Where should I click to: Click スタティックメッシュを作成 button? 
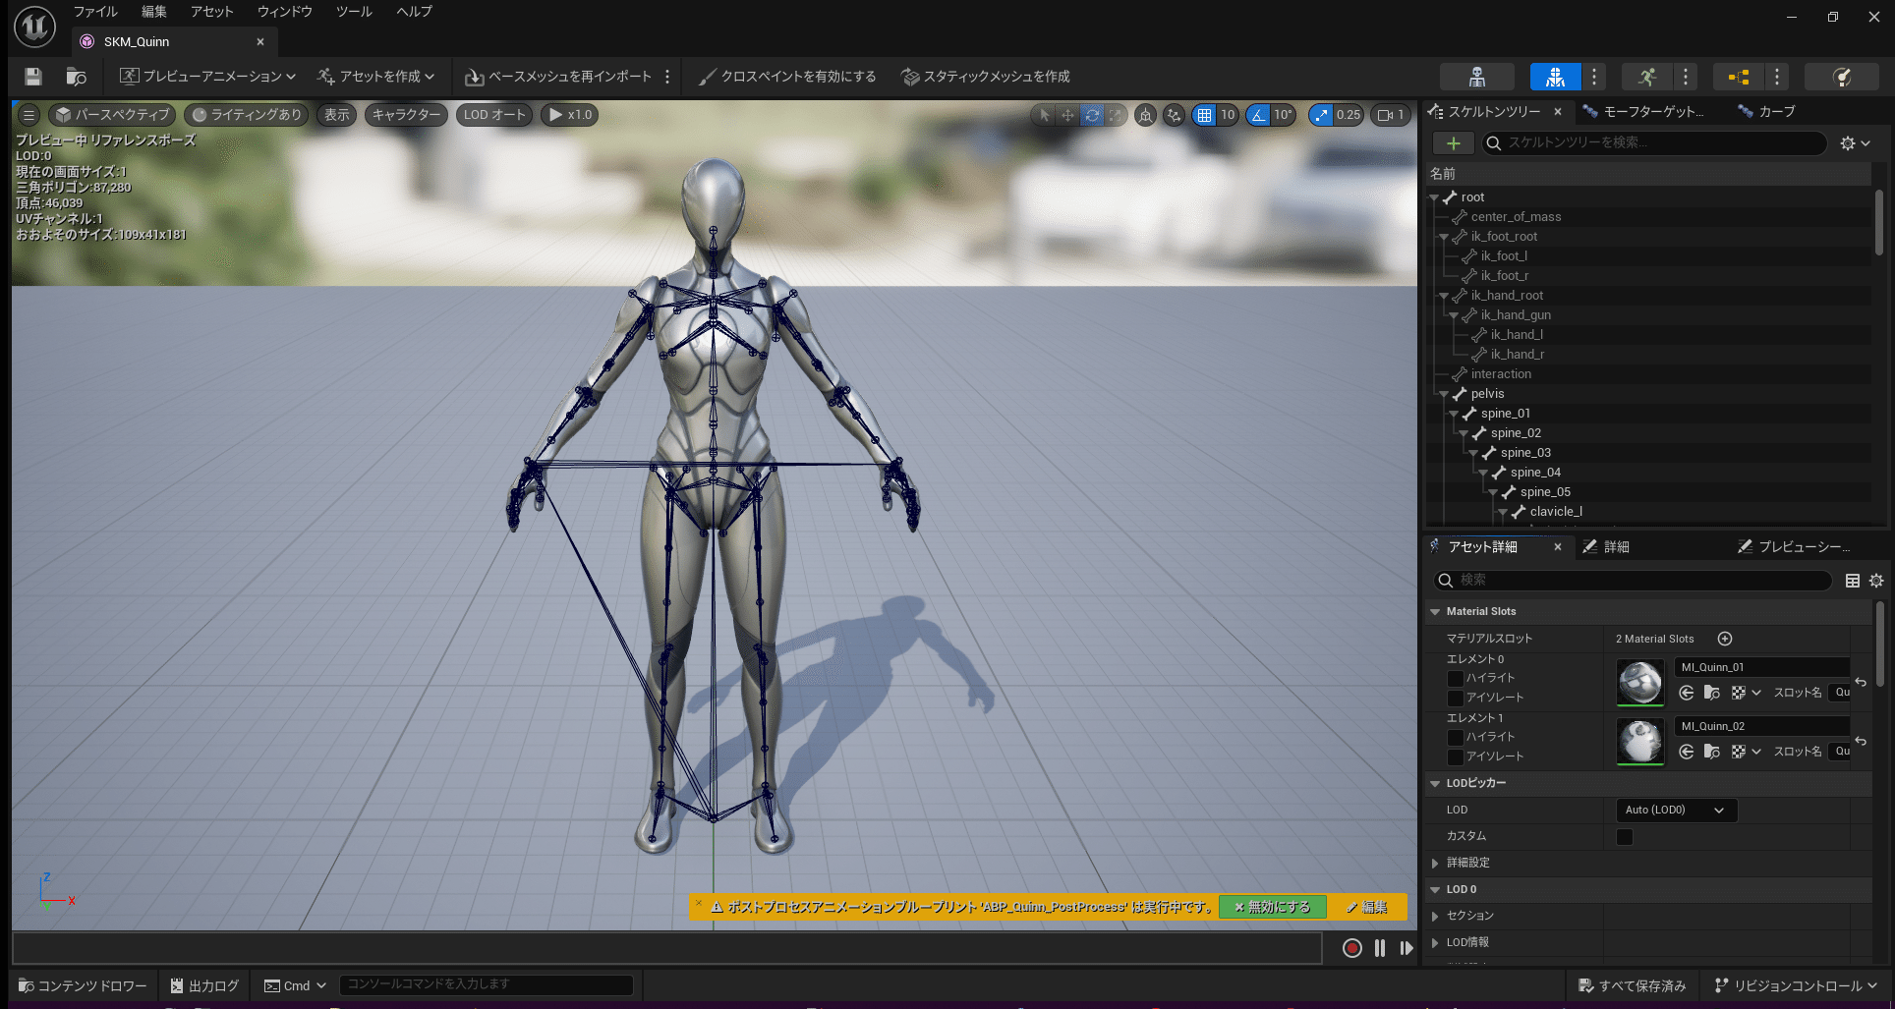(x=986, y=77)
